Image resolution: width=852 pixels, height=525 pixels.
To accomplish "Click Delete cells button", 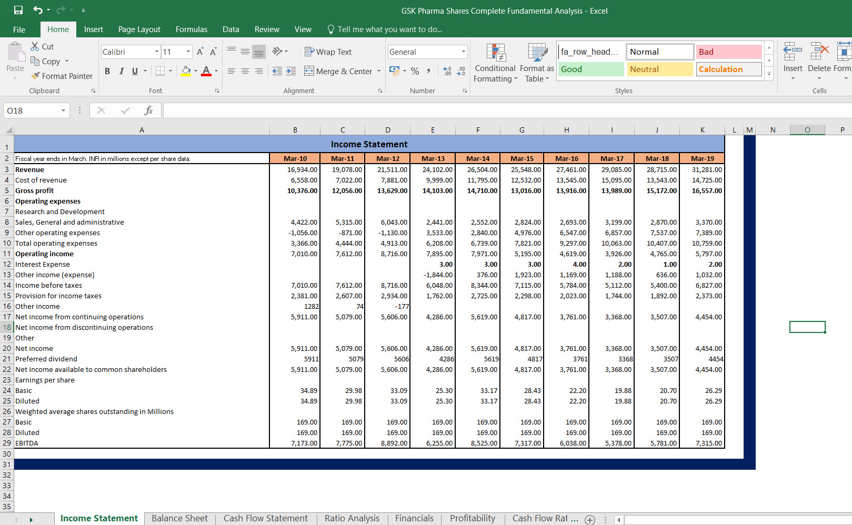I will (x=819, y=62).
